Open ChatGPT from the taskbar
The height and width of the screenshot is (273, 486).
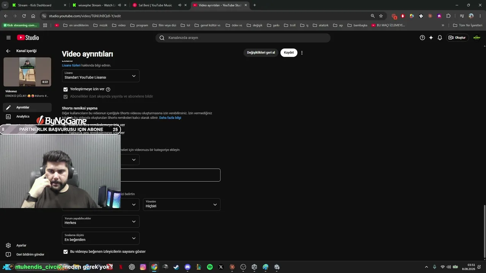tap(132, 267)
